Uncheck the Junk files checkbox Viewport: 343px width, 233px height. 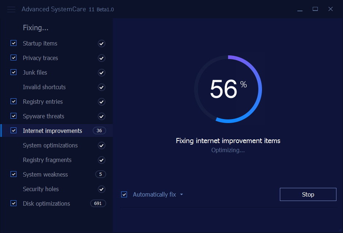14,72
